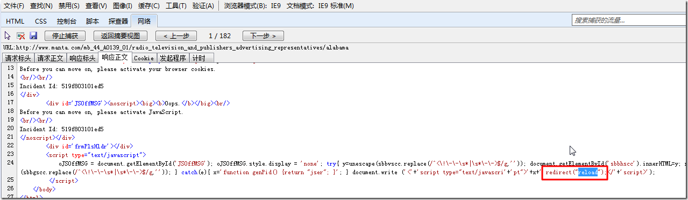Switch to the CSS tab
This screenshot has height=200, width=688.
pos(41,22)
